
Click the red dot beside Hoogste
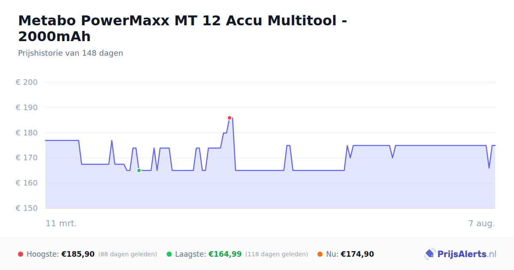pyautogui.click(x=21, y=254)
